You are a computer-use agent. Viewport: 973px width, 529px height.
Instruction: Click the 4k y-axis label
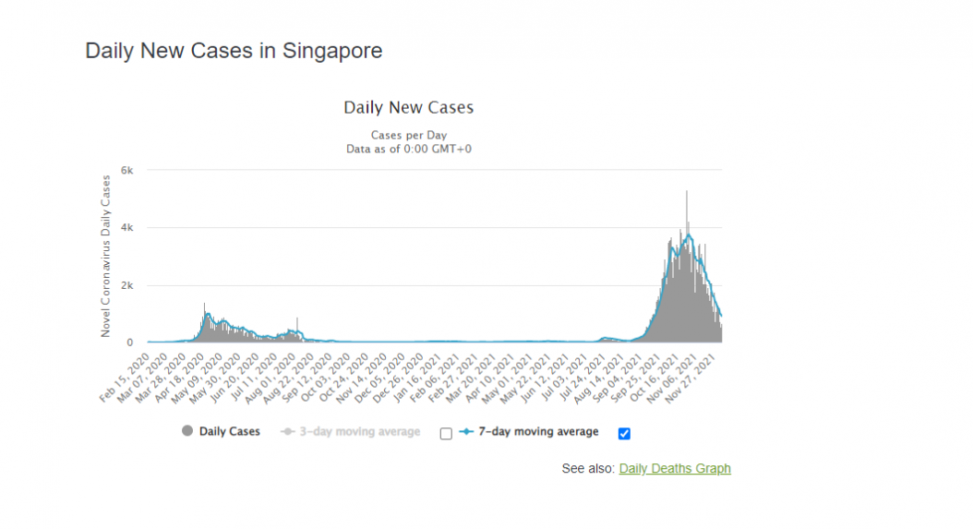click(126, 228)
